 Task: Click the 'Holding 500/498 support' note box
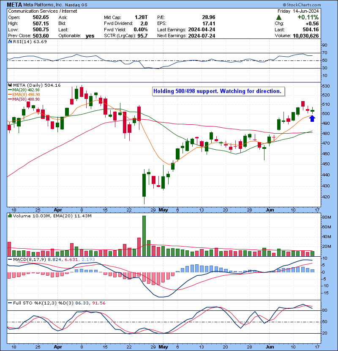[x=218, y=91]
